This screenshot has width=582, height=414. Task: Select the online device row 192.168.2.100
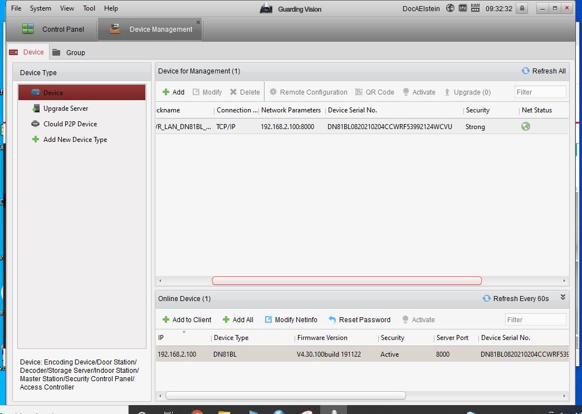point(362,354)
